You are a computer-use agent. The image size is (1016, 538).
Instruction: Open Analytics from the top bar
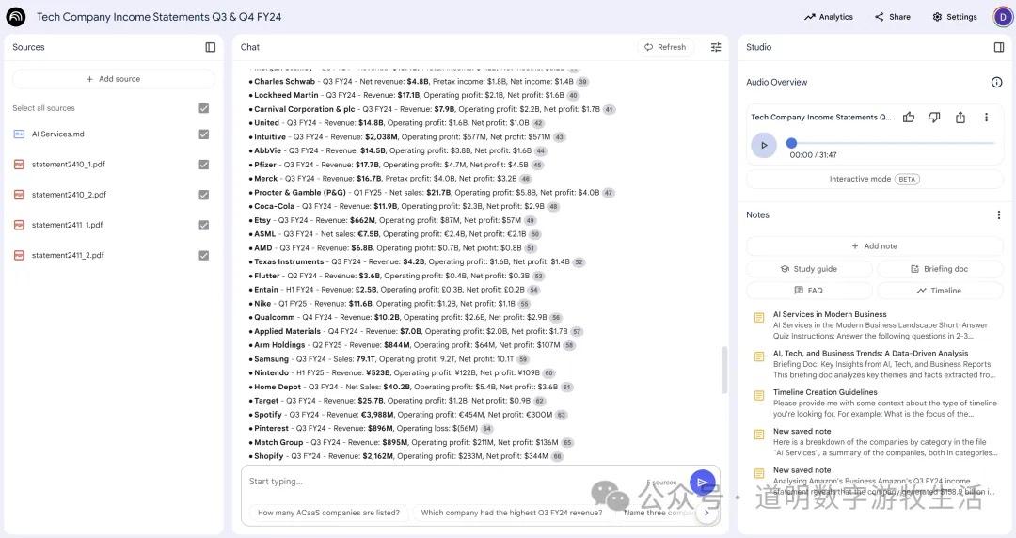pyautogui.click(x=828, y=17)
